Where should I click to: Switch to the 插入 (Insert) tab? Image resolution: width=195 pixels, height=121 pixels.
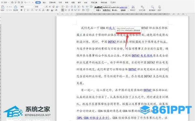tap(44, 2)
